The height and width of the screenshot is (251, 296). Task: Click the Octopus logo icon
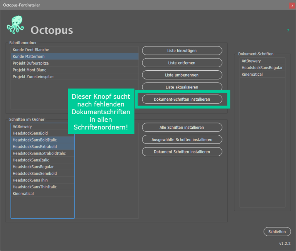click(x=15, y=25)
